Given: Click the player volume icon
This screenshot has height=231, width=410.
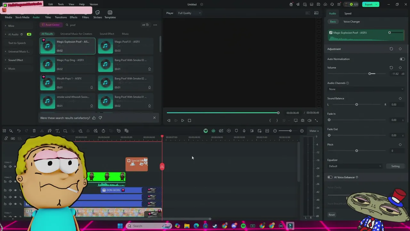Looking at the screenshot, I should click(x=309, y=120).
